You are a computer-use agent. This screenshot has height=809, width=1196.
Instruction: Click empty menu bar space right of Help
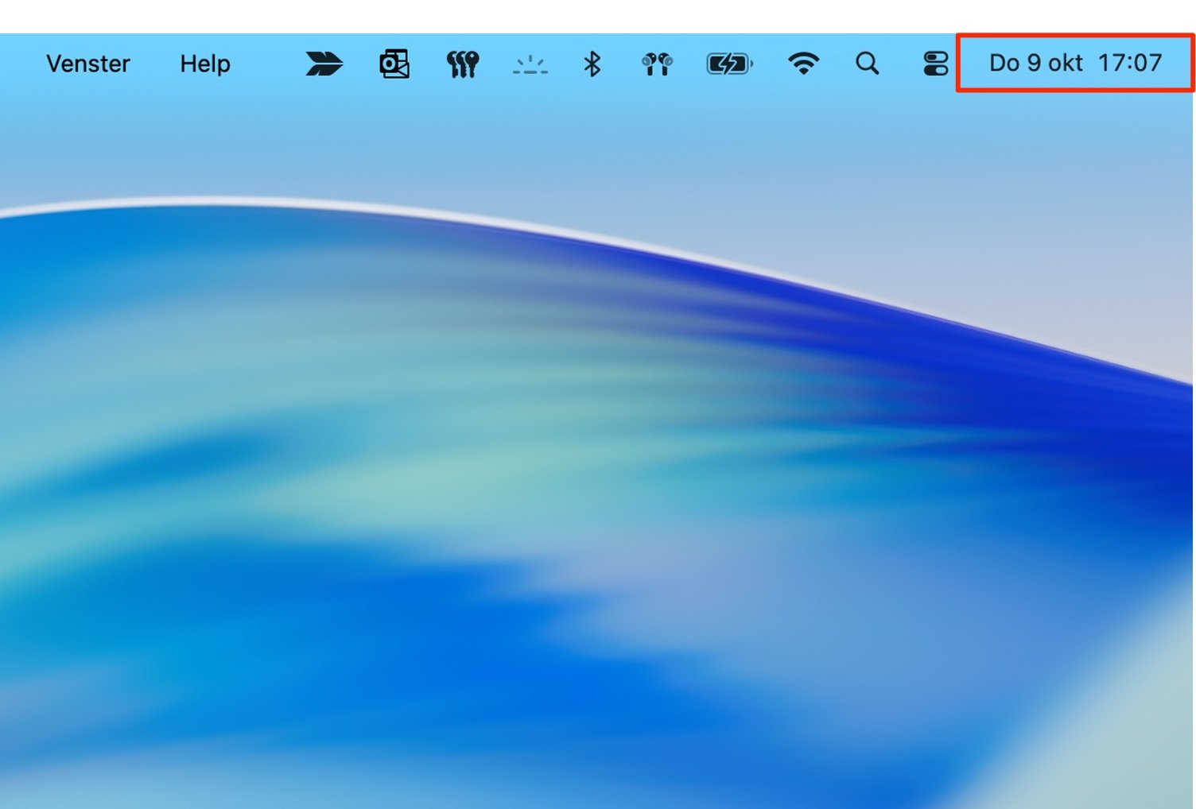click(x=266, y=64)
